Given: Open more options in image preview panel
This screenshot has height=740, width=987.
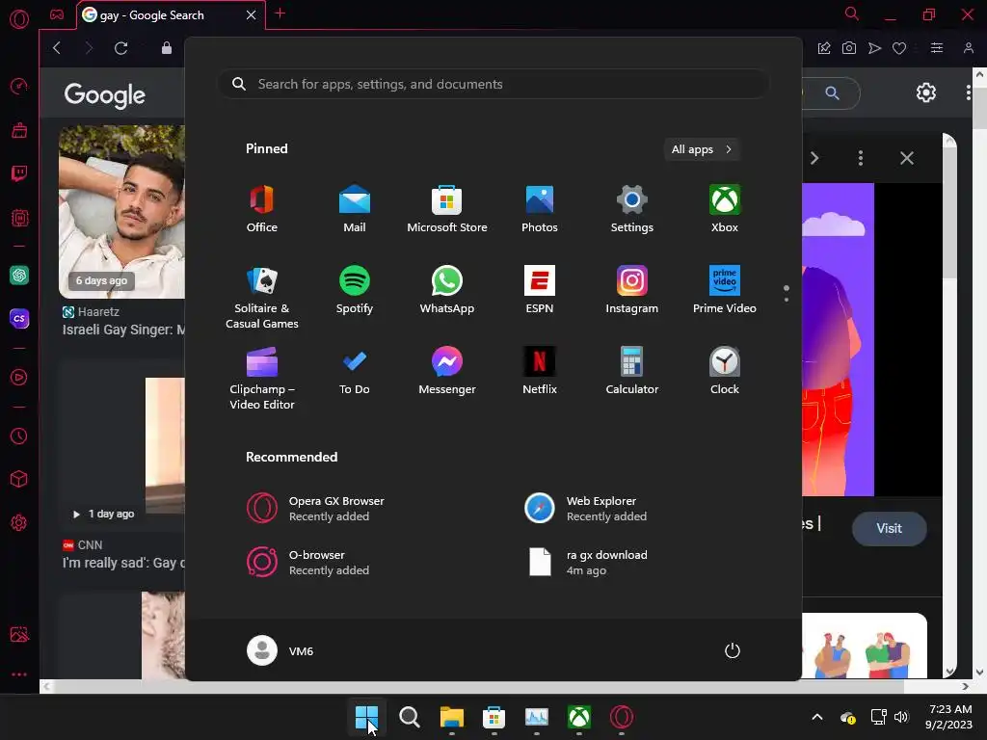Looking at the screenshot, I should (x=861, y=158).
